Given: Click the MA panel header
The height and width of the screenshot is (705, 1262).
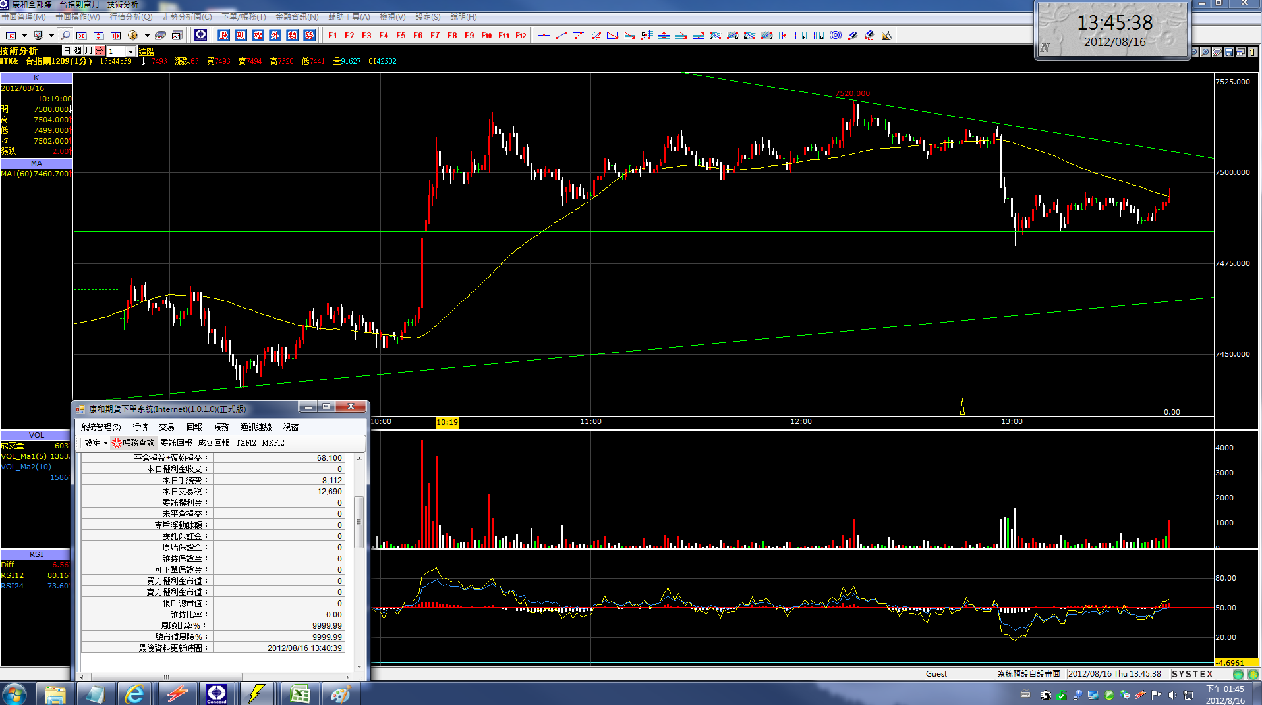Looking at the screenshot, I should coord(36,163).
